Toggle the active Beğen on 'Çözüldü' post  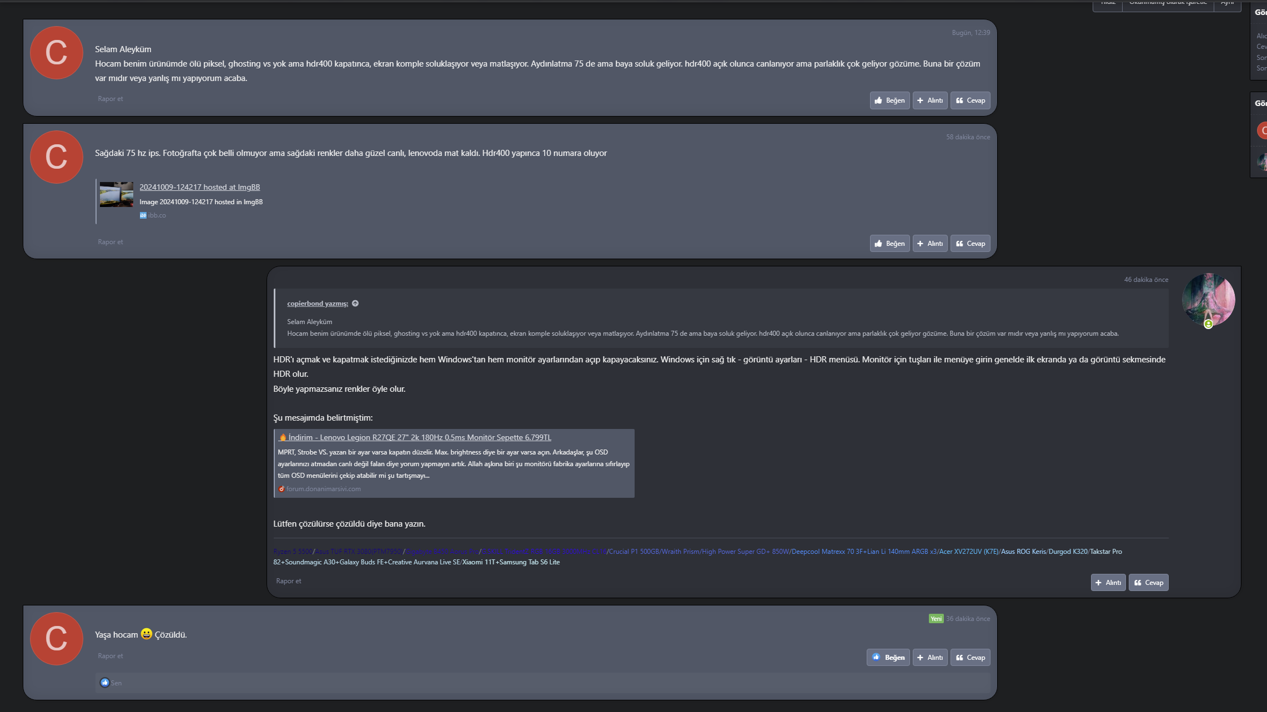tap(888, 658)
